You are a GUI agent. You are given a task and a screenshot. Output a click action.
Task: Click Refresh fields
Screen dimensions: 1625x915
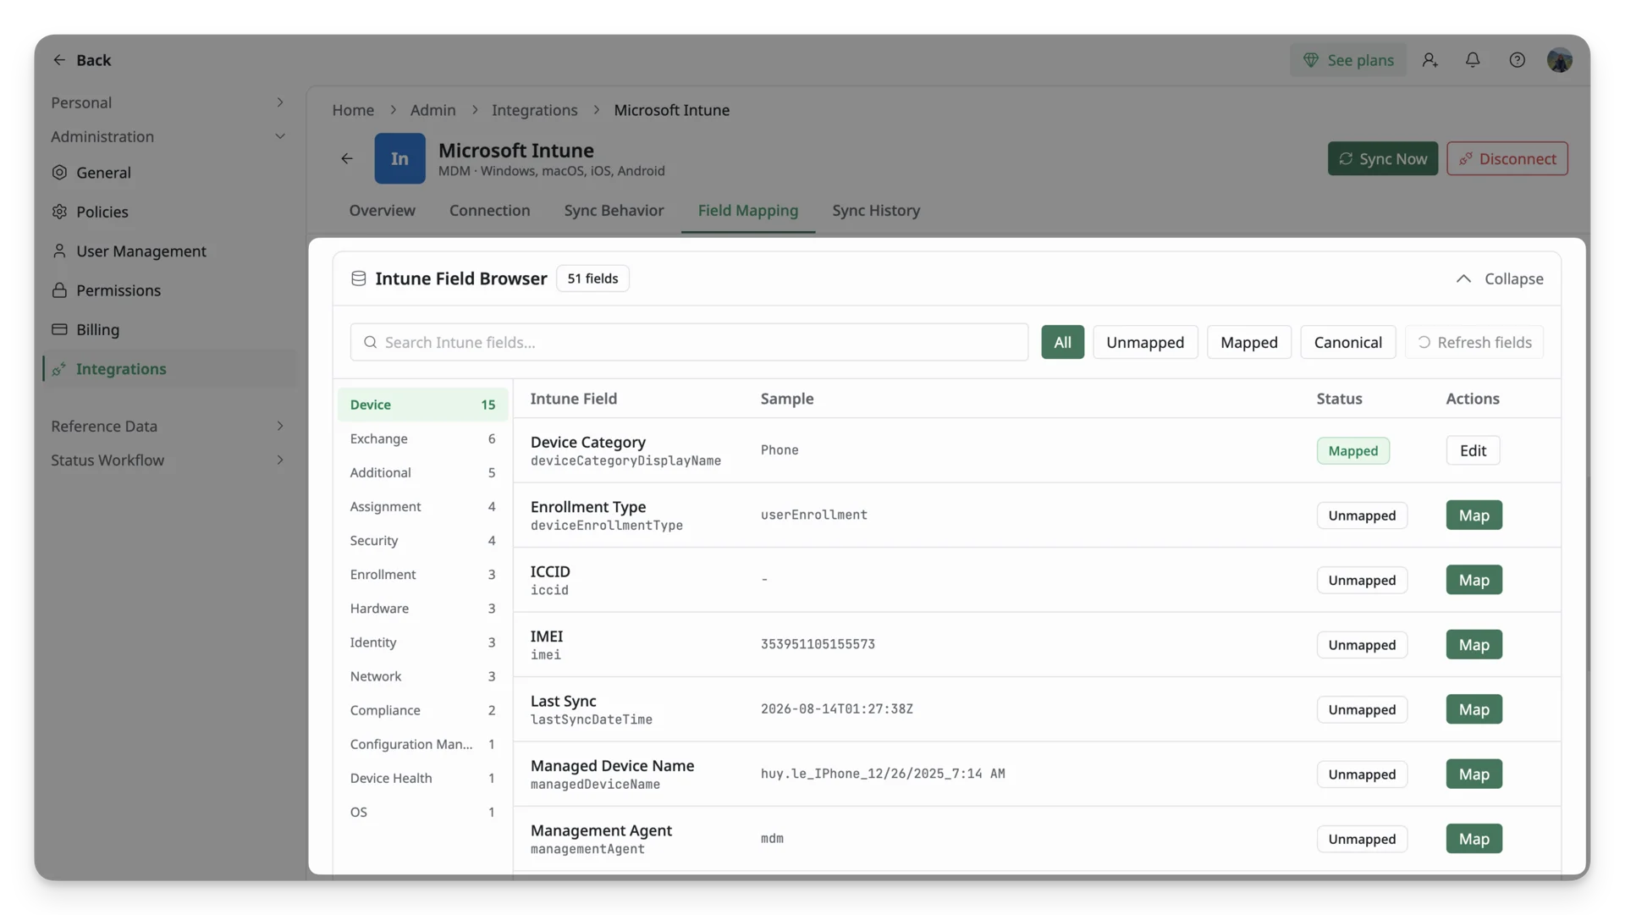tap(1474, 343)
